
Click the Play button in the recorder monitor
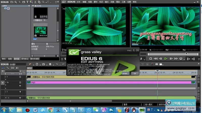click(166, 59)
